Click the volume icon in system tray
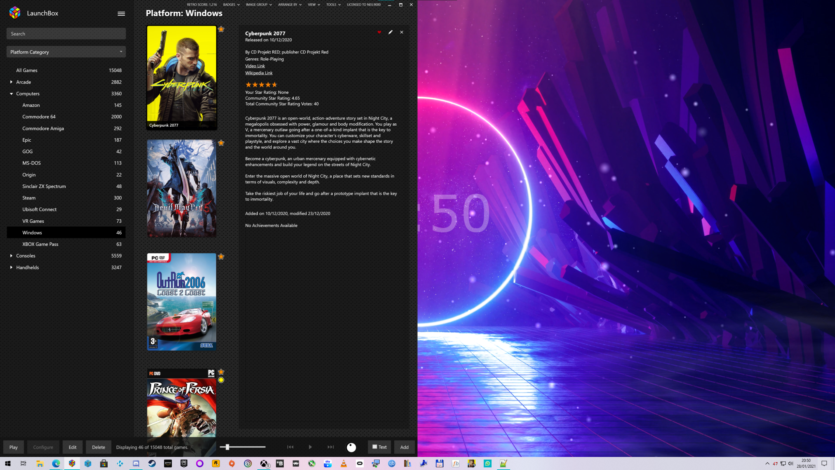Screen dimensions: 835x470 [x=791, y=463]
